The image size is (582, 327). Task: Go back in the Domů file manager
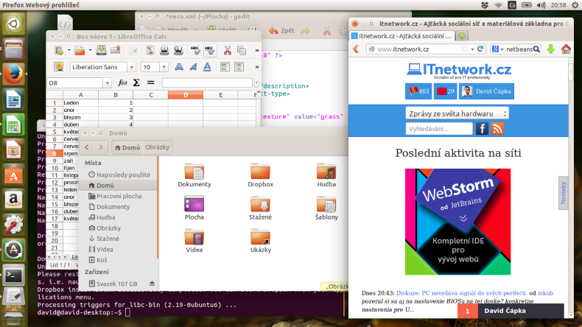point(87,147)
